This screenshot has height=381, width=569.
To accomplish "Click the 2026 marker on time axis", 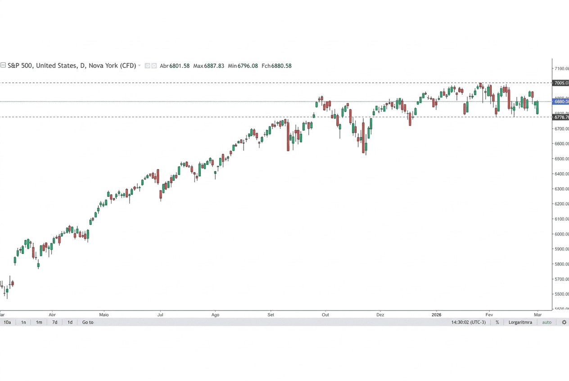I will pos(436,315).
